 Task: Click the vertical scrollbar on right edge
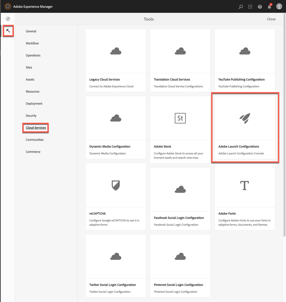284,125
